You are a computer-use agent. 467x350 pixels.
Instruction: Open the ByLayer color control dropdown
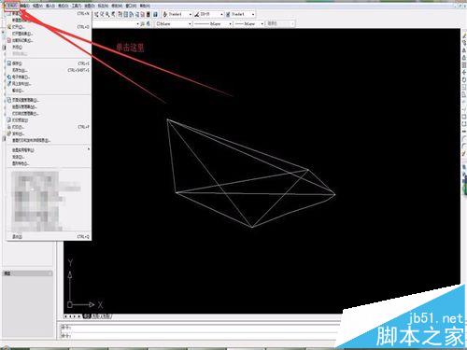point(174,23)
